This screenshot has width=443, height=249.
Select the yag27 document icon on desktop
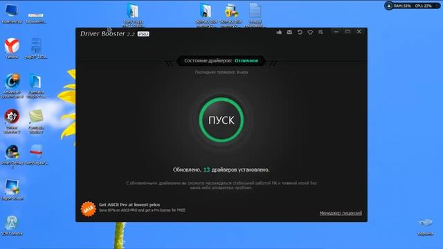(x=36, y=48)
